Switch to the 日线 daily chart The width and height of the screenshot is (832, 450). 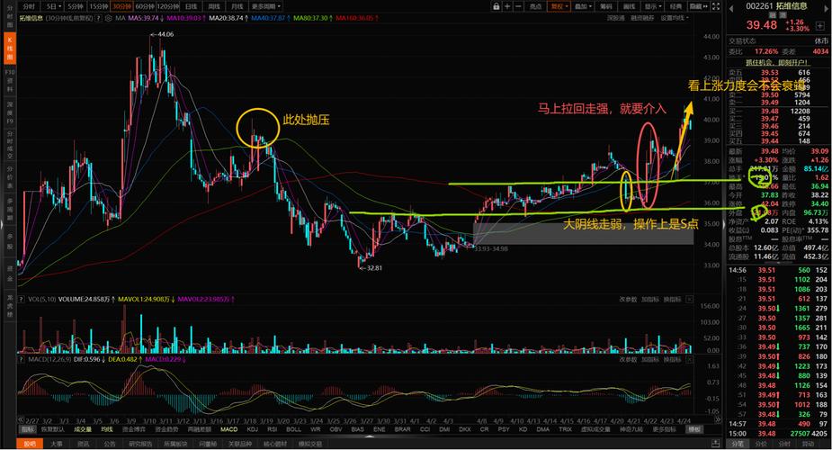point(191,6)
